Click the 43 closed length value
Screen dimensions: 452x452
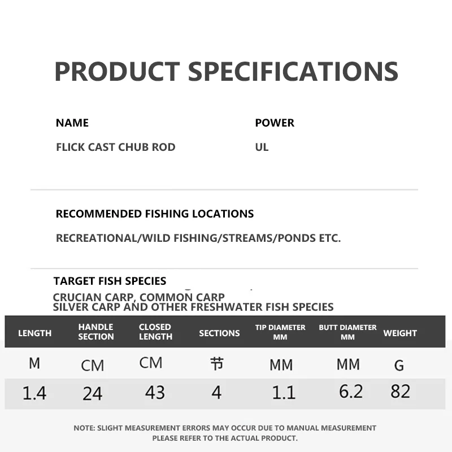click(155, 392)
